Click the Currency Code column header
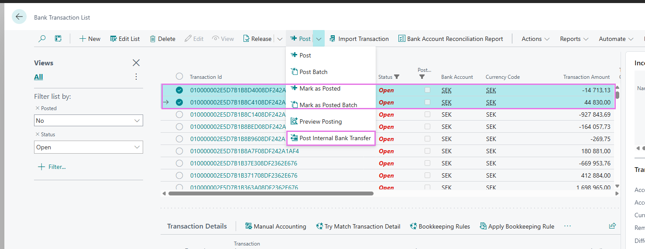645x249 pixels. [x=503, y=77]
